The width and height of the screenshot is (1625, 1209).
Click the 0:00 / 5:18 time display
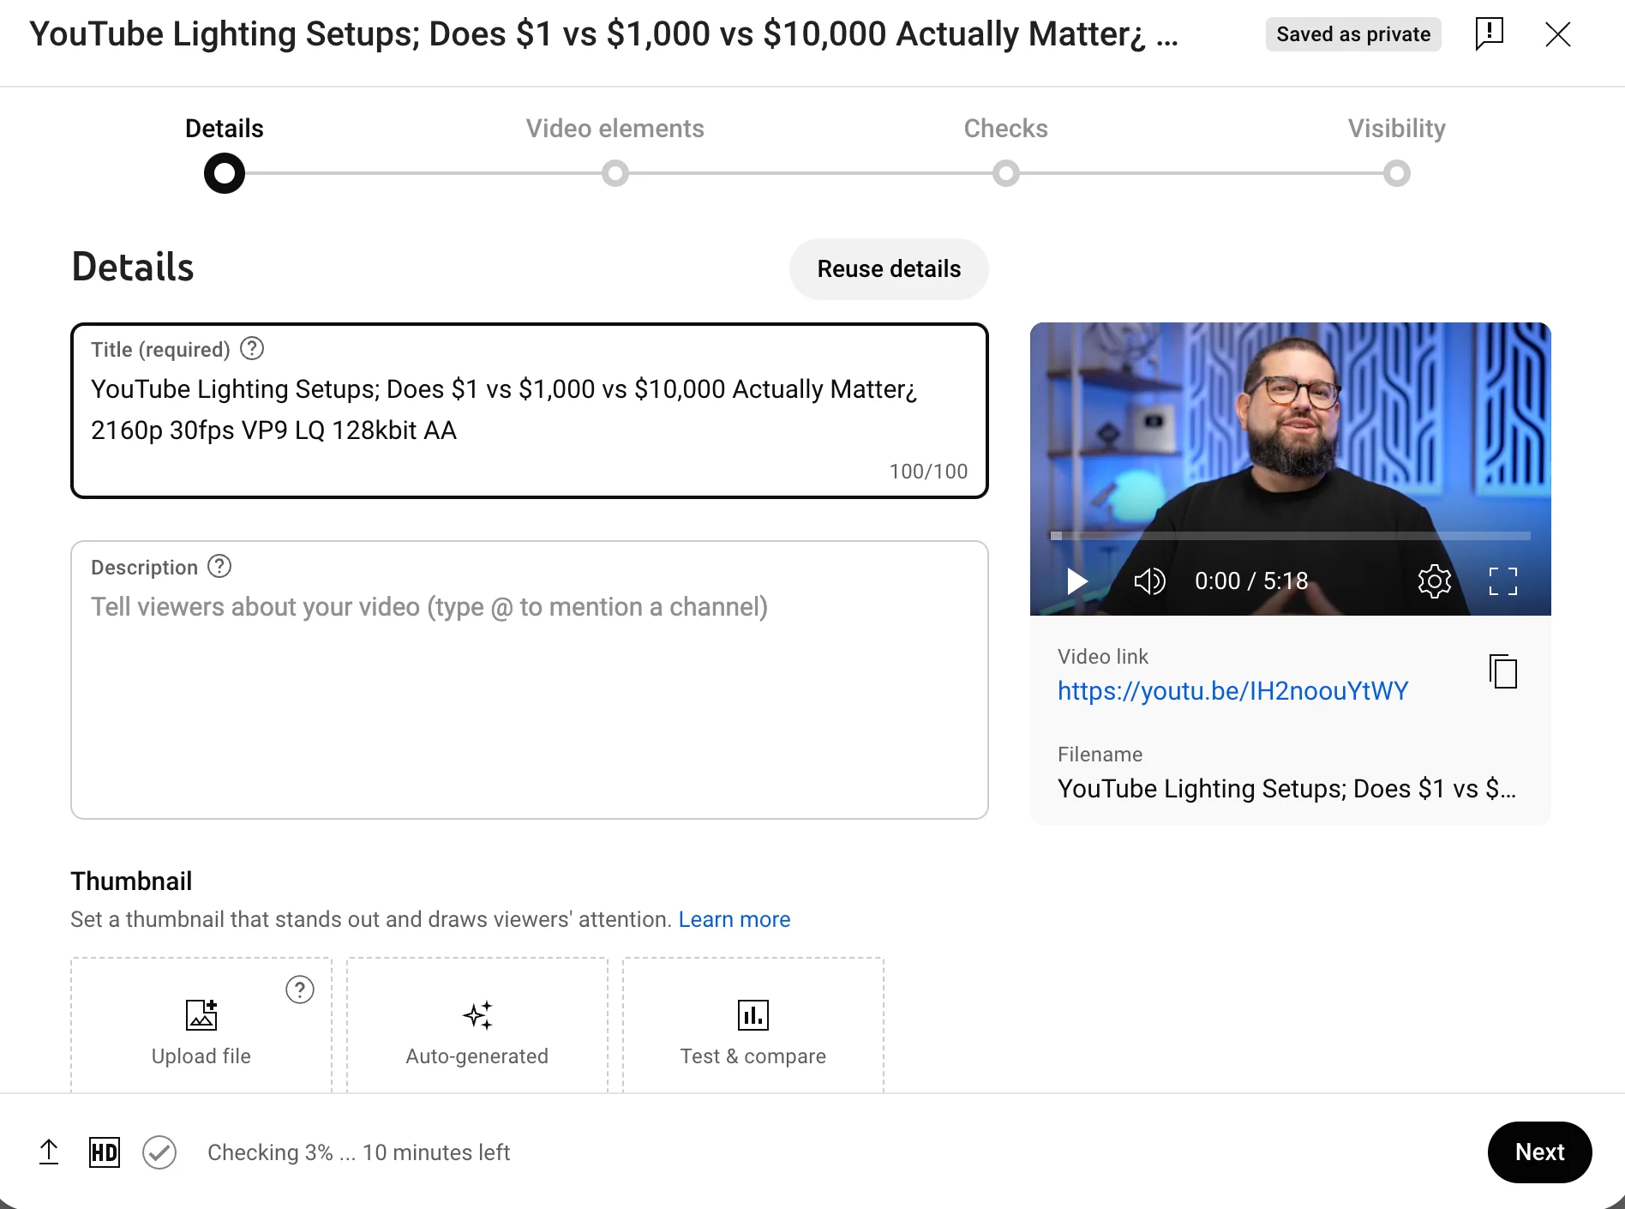1251,581
